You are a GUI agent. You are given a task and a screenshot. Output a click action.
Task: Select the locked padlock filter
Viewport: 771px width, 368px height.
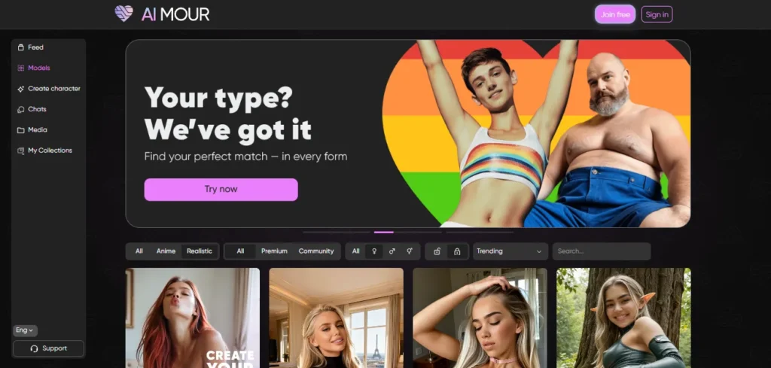pyautogui.click(x=457, y=251)
